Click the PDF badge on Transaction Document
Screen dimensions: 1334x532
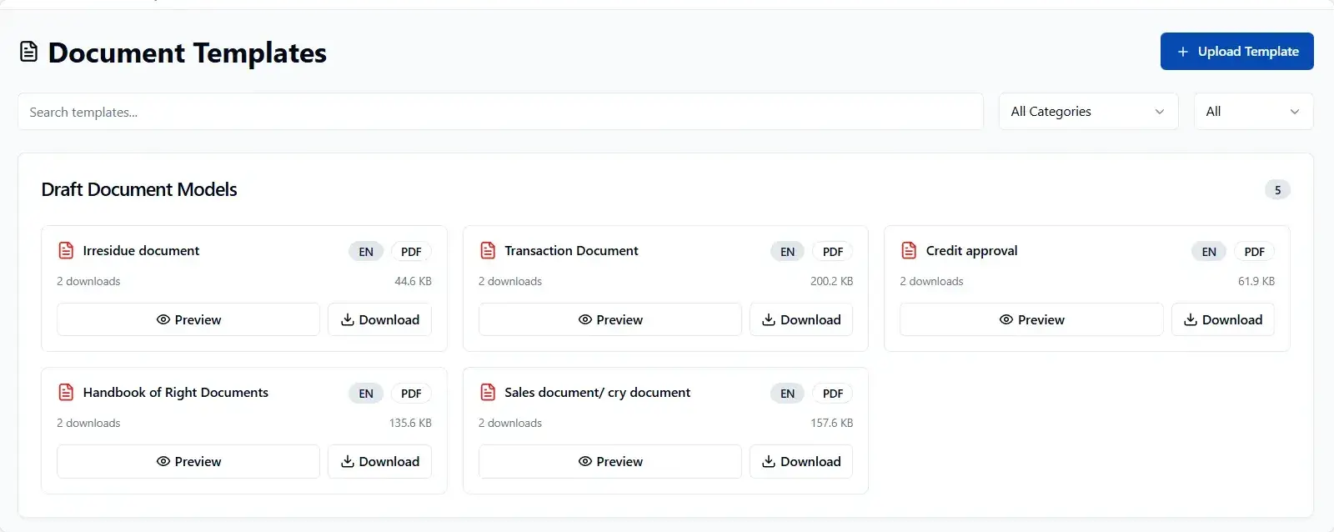(x=832, y=252)
